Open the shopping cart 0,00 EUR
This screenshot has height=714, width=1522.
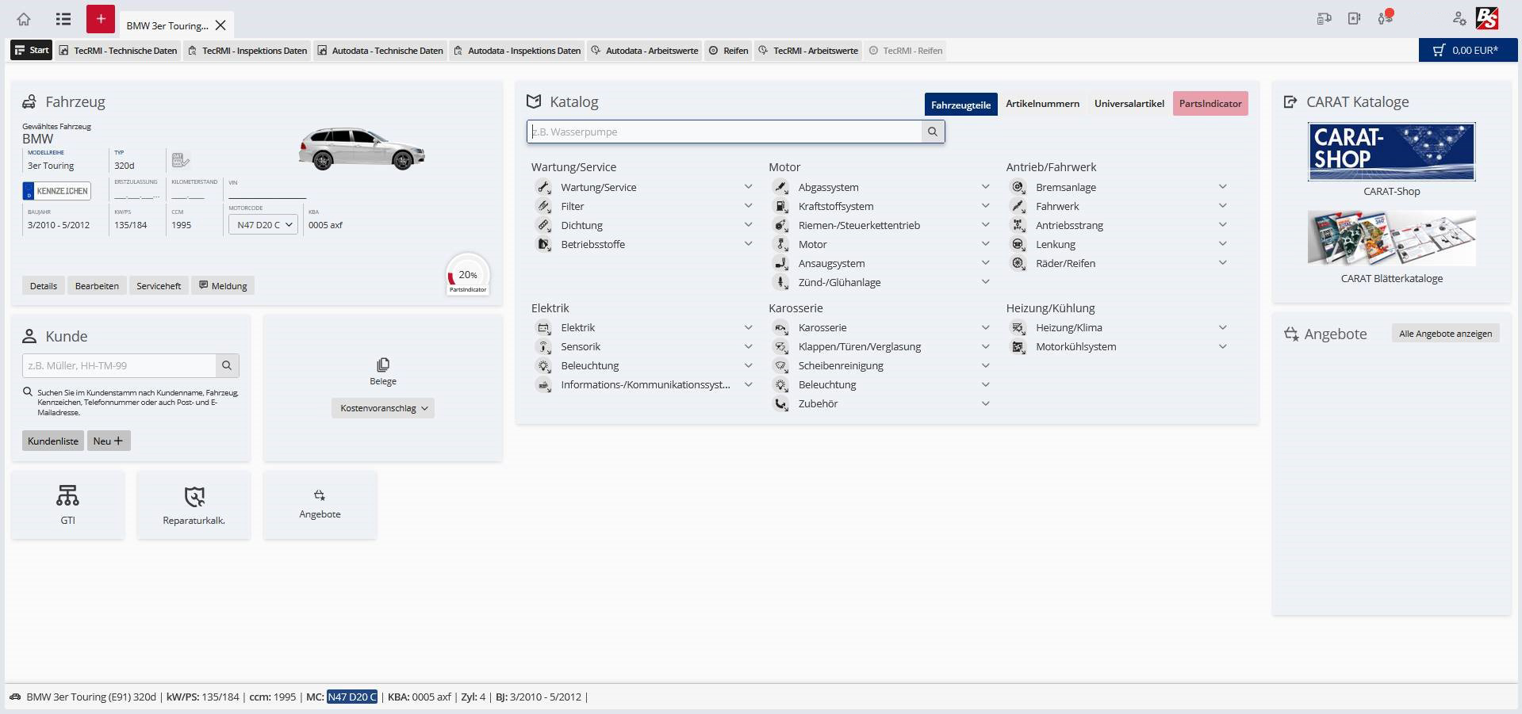tap(1467, 50)
